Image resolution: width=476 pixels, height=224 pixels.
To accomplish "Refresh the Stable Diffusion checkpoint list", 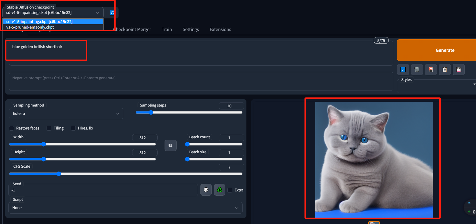I will 112,13.
